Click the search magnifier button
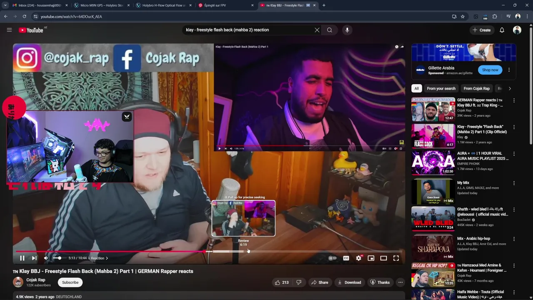The height and width of the screenshot is (300, 533). 329,30
